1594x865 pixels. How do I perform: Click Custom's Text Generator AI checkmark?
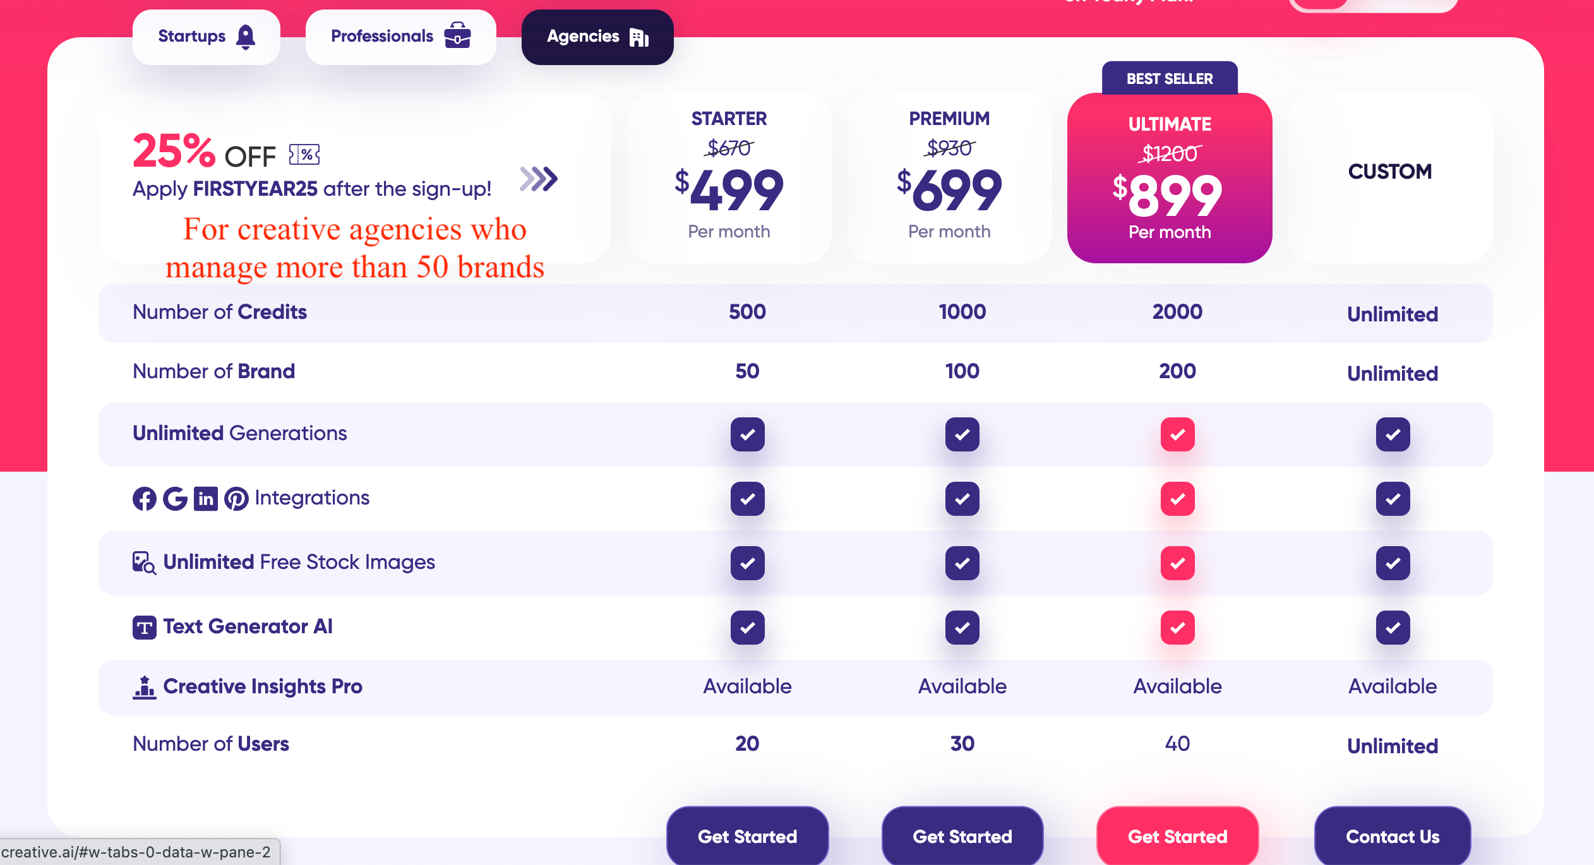(1393, 628)
